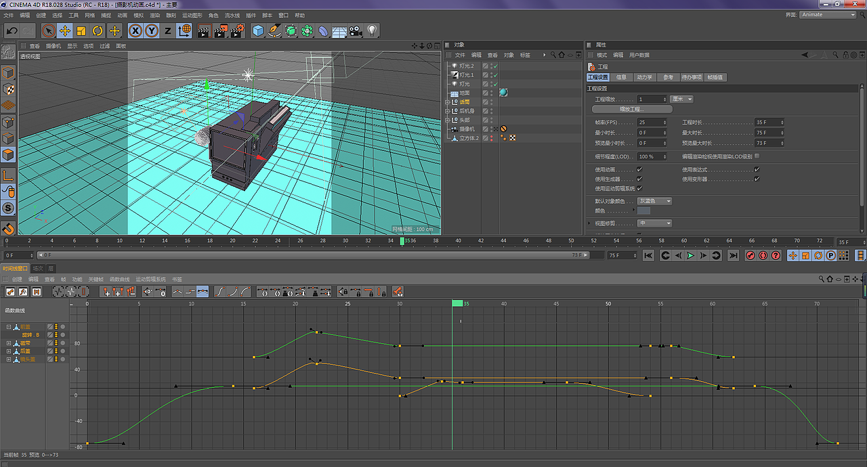The width and height of the screenshot is (867, 467).
Task: Enable 编辑渲染检视使用渲染LOD级别 checkbox
Action: pyautogui.click(x=757, y=156)
